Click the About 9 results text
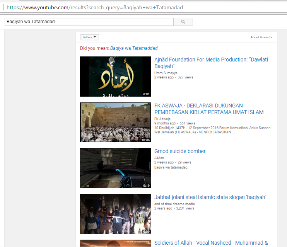 261,37
